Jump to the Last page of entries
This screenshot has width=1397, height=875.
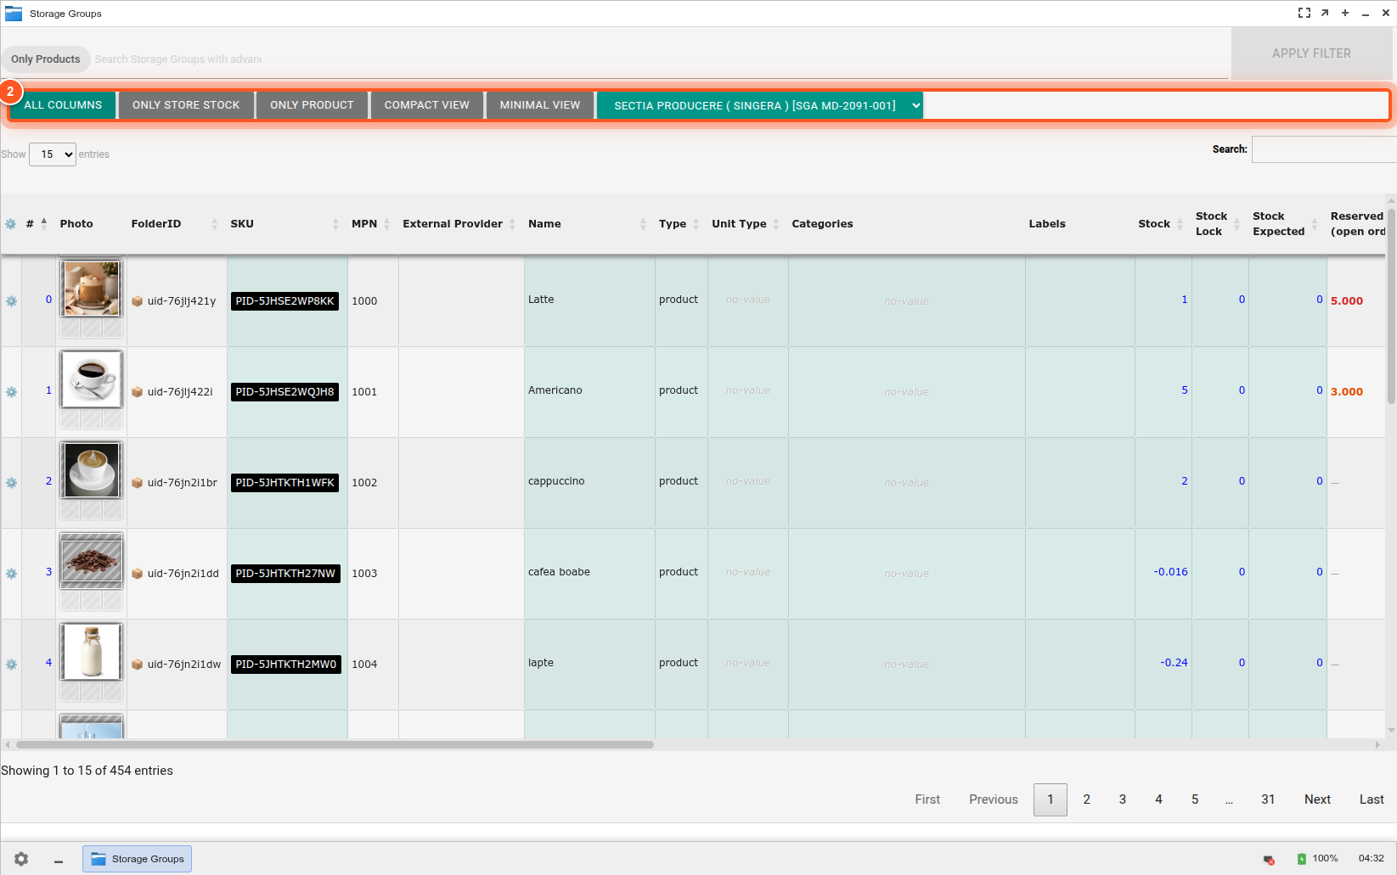tap(1372, 799)
